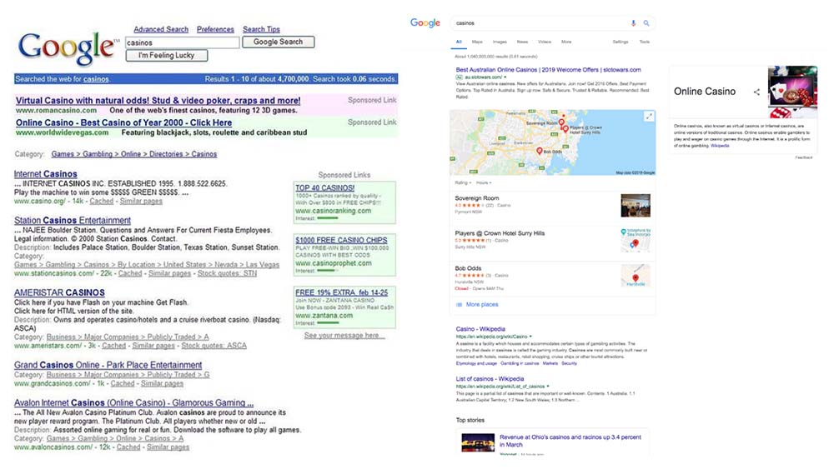
Task: Click the Bob Odds map thumbnail
Action: pos(636,276)
